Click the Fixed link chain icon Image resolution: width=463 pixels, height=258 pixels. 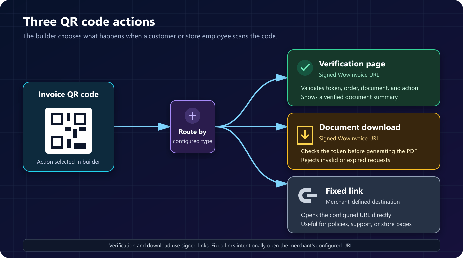[308, 195]
